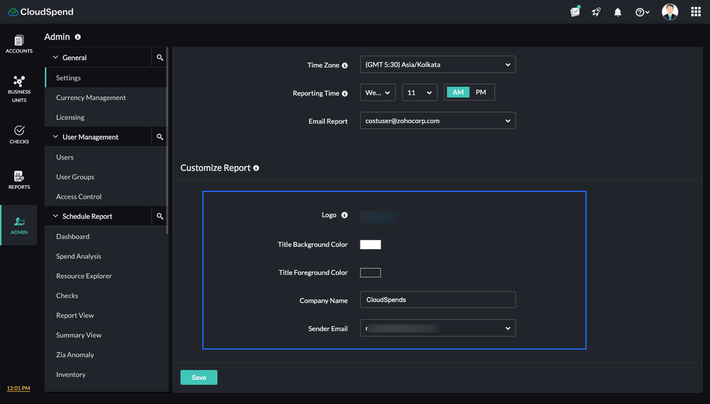The height and width of the screenshot is (404, 710).
Task: Open the notifications bell
Action: (617, 11)
